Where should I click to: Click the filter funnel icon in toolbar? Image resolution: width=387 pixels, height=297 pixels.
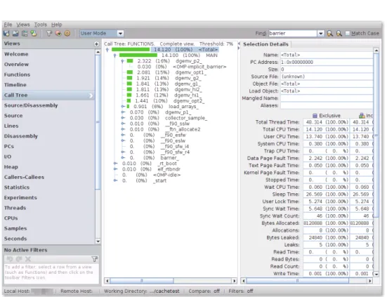pos(49,33)
